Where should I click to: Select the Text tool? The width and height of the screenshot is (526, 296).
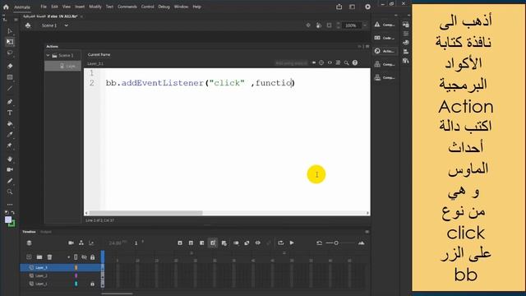pos(10,113)
